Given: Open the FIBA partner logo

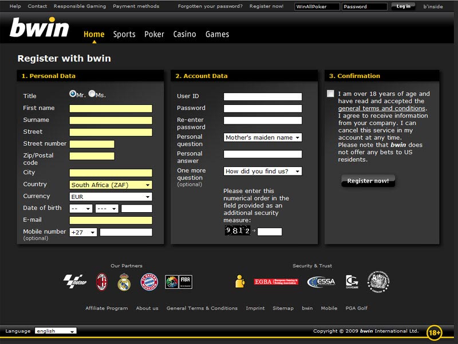Looking at the screenshot, I should point(179,282).
